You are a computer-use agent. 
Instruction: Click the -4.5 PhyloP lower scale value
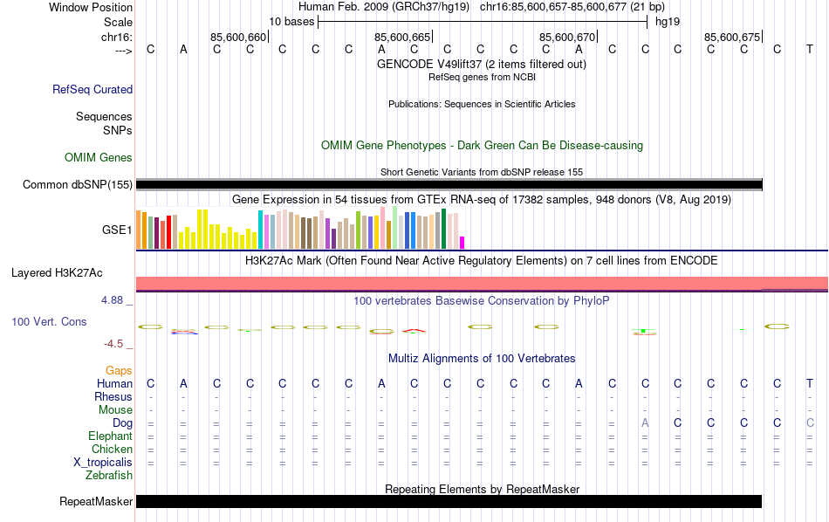pos(113,344)
